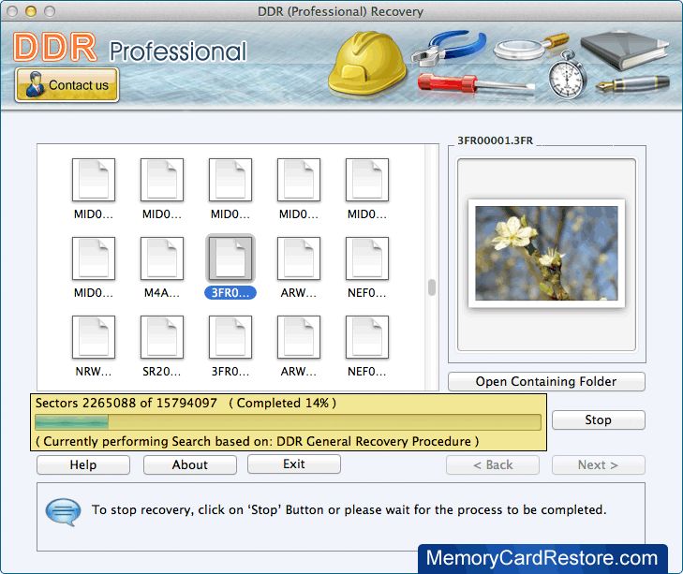This screenshot has width=683, height=574.
Task: Click the NRW... file label
Action: pyautogui.click(x=94, y=372)
